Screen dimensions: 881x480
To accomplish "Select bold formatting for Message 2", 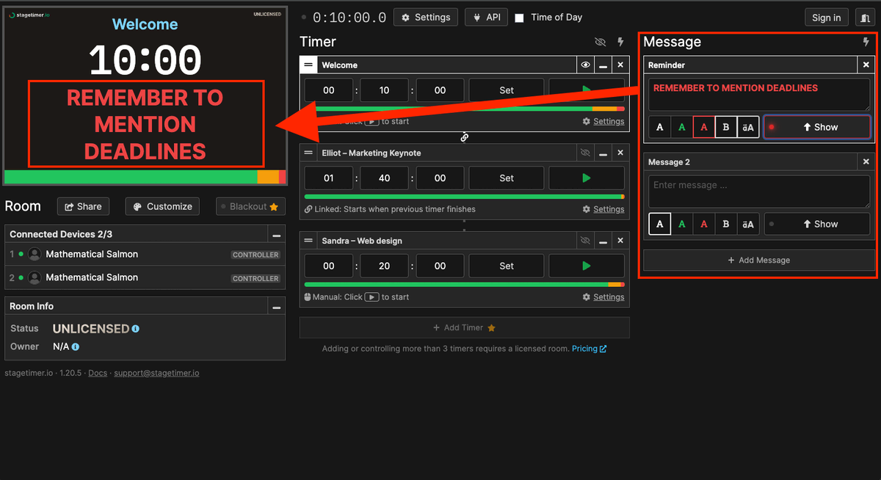I will [725, 224].
